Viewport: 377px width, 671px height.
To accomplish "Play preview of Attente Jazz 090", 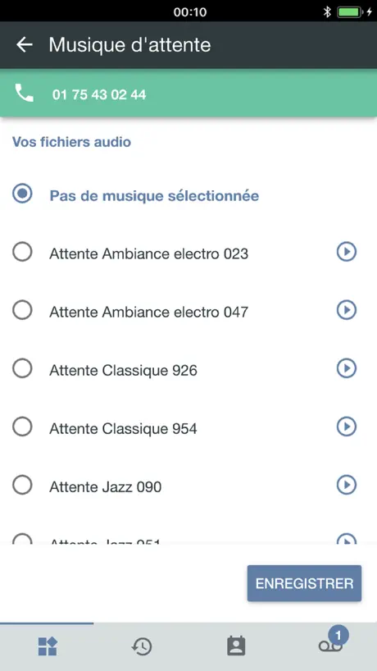I will (x=346, y=485).
